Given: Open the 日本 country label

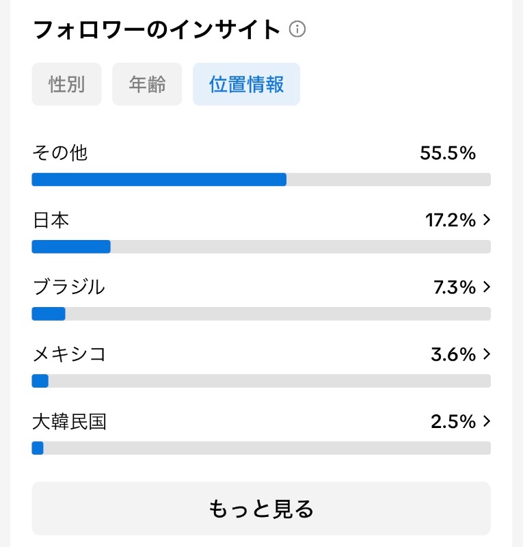Looking at the screenshot, I should pos(51,220).
